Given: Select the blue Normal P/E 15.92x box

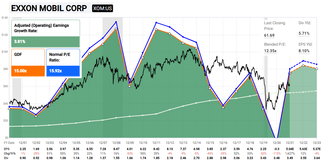Looking at the screenshot, I should pyautogui.click(x=63, y=63).
